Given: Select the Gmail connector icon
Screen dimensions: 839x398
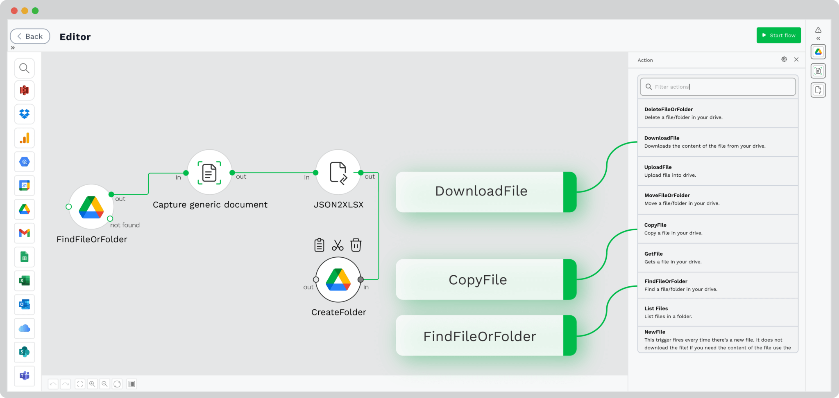Looking at the screenshot, I should (24, 233).
